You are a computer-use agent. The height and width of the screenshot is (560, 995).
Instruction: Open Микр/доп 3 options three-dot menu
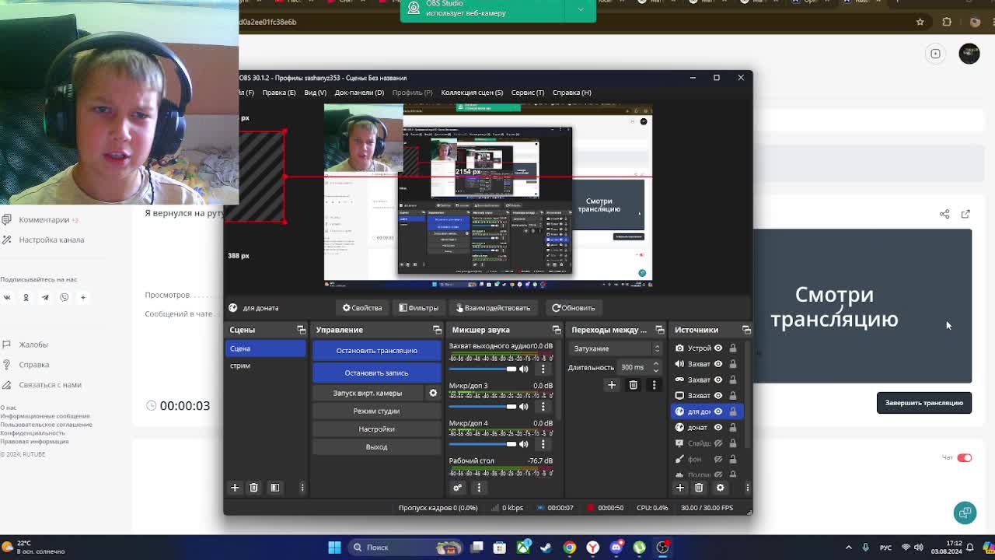pos(543,407)
